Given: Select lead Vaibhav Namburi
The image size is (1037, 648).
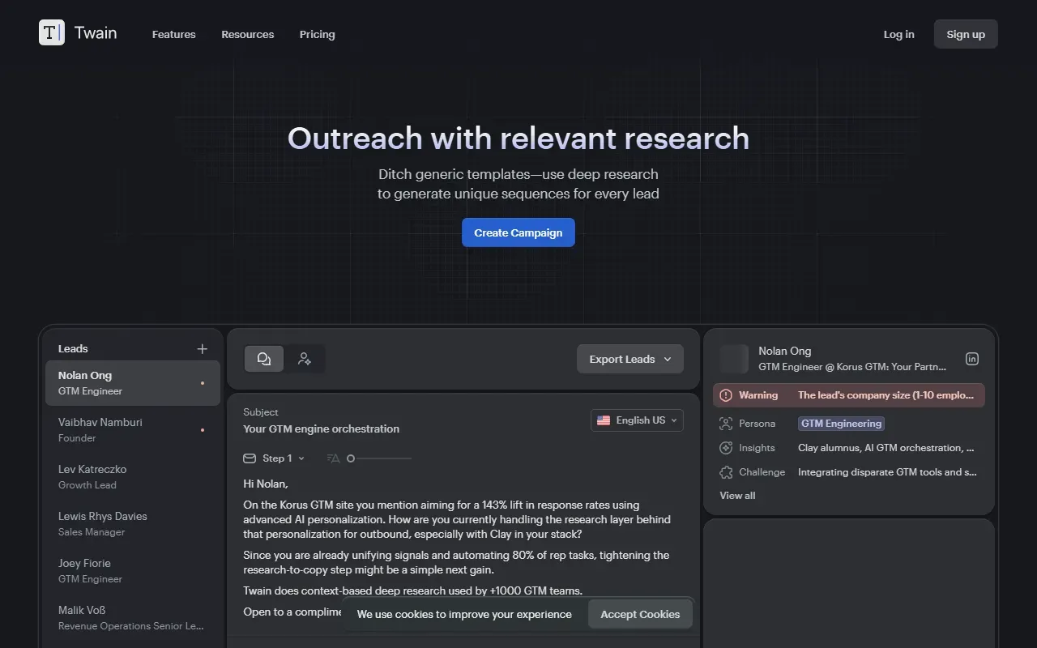Looking at the screenshot, I should (133, 430).
